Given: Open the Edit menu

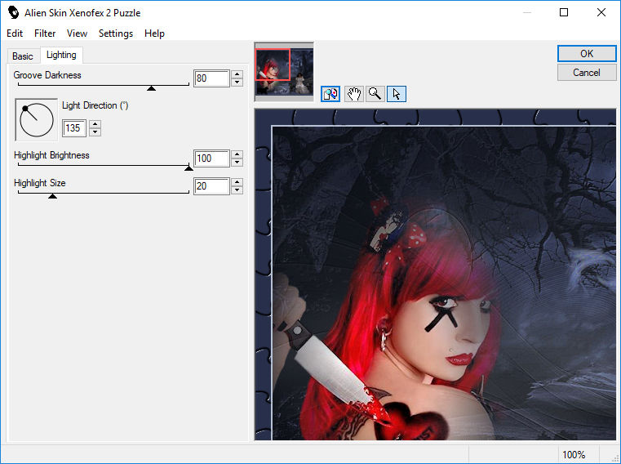Looking at the screenshot, I should 15,33.
